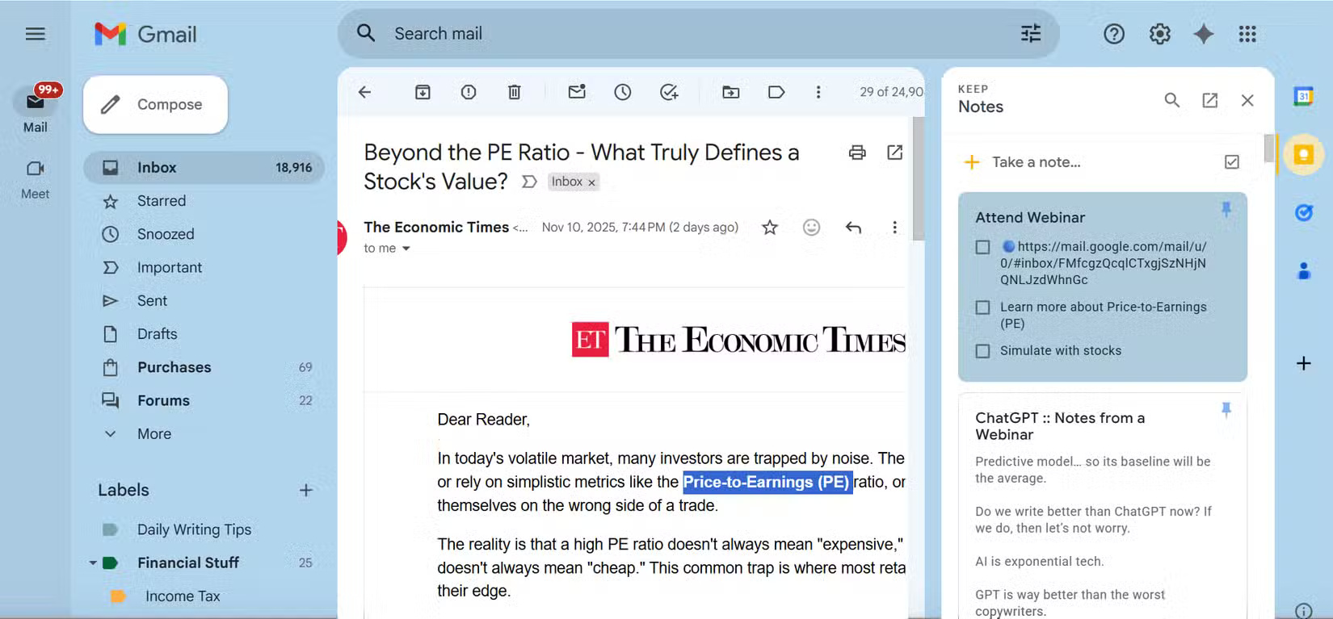The image size is (1333, 619).
Task: Report this email as spam
Action: 469,92
